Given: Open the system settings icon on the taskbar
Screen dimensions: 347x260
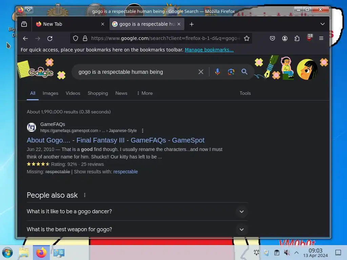Looking at the screenshot, I should (59, 253).
